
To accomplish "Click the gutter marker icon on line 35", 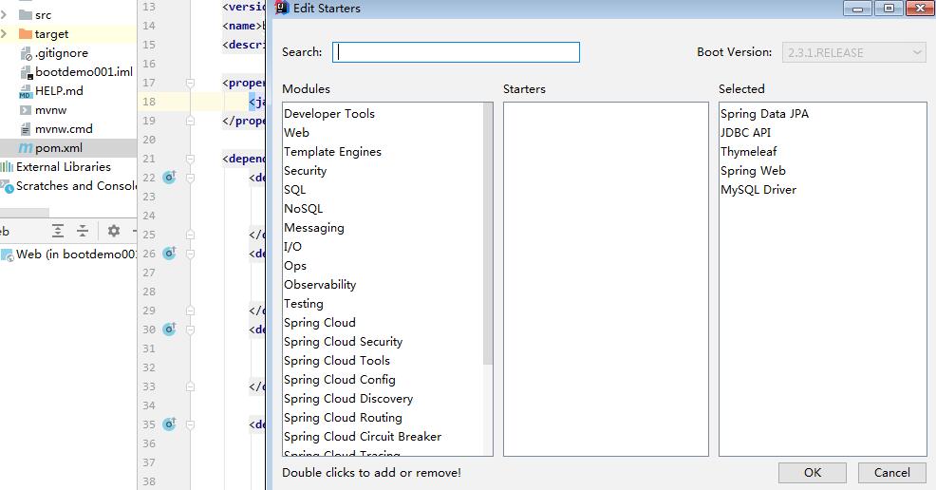I will coord(170,424).
